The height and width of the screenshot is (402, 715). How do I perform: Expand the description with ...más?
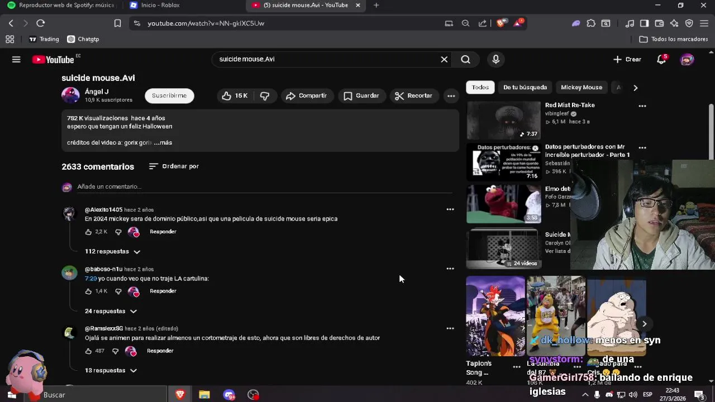click(x=163, y=142)
